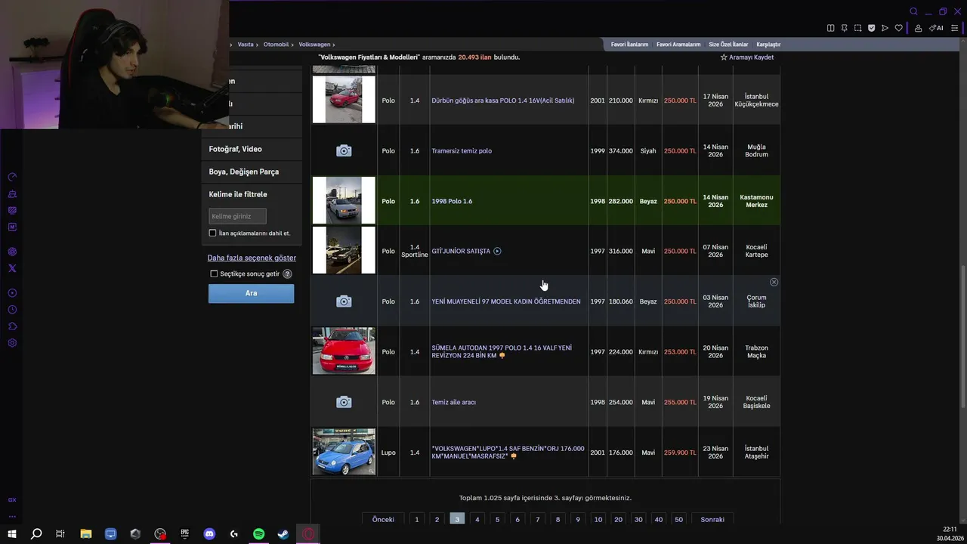The image size is (967, 544).
Task: Open GX Cleaner icon in sidebar
Action: (x=12, y=193)
